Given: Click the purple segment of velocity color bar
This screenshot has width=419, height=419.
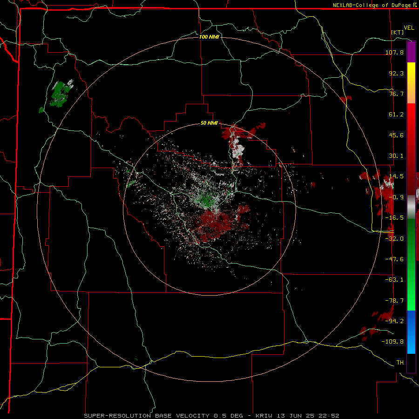Looking at the screenshot, I should (x=411, y=52).
